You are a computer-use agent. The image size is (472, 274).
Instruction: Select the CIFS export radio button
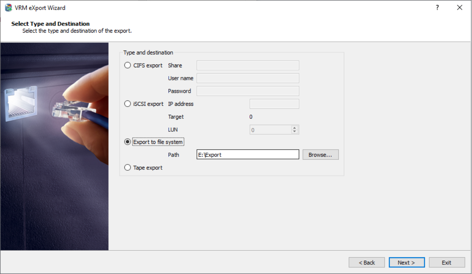coord(128,65)
